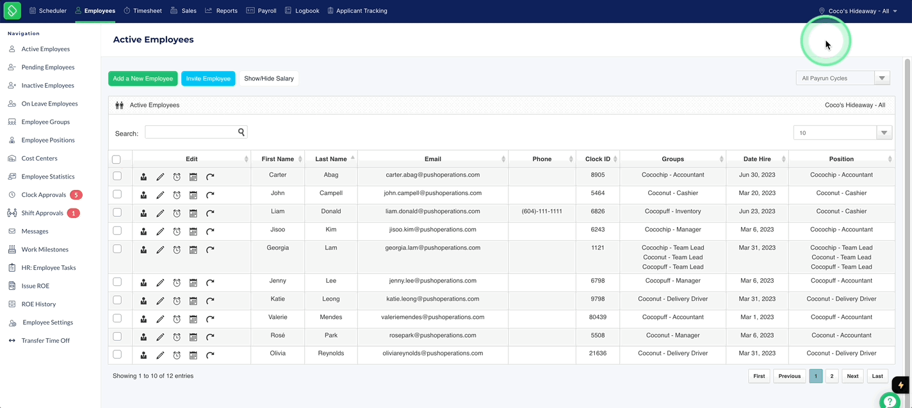Click the calendar icon in Jisoo Kim's row
This screenshot has width=912, height=408.
click(x=193, y=231)
